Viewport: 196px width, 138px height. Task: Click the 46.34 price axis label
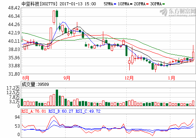14,16
